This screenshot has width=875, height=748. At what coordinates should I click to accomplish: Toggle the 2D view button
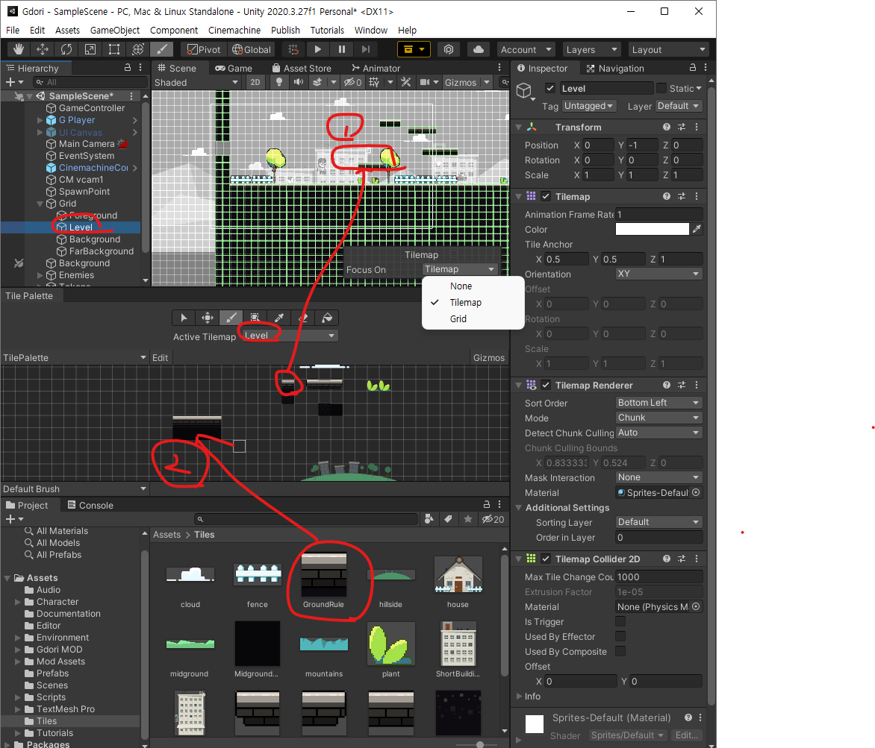coord(255,82)
